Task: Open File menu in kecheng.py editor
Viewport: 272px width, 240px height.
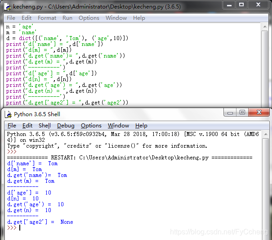Action: [x=11, y=18]
